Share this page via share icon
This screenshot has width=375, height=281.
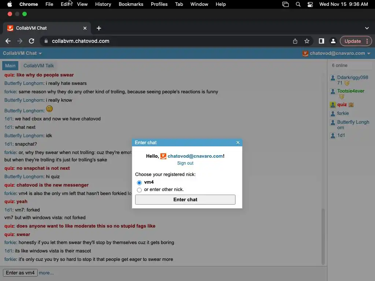(295, 41)
